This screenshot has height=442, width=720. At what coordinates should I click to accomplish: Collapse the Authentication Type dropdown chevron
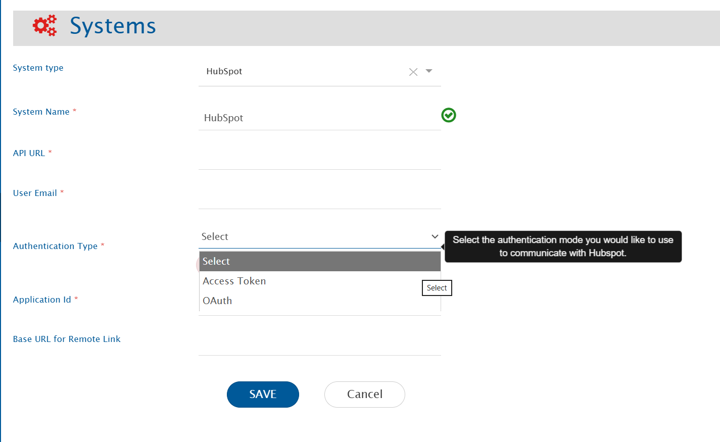point(435,236)
